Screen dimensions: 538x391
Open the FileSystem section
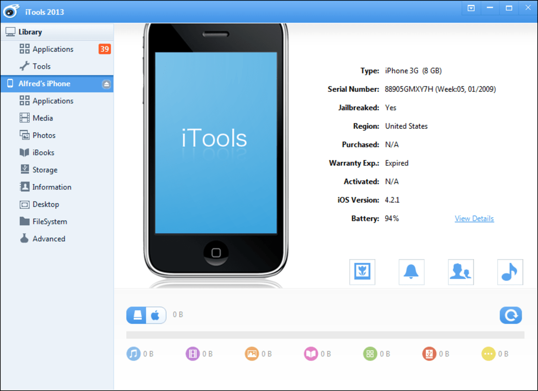coord(57,222)
